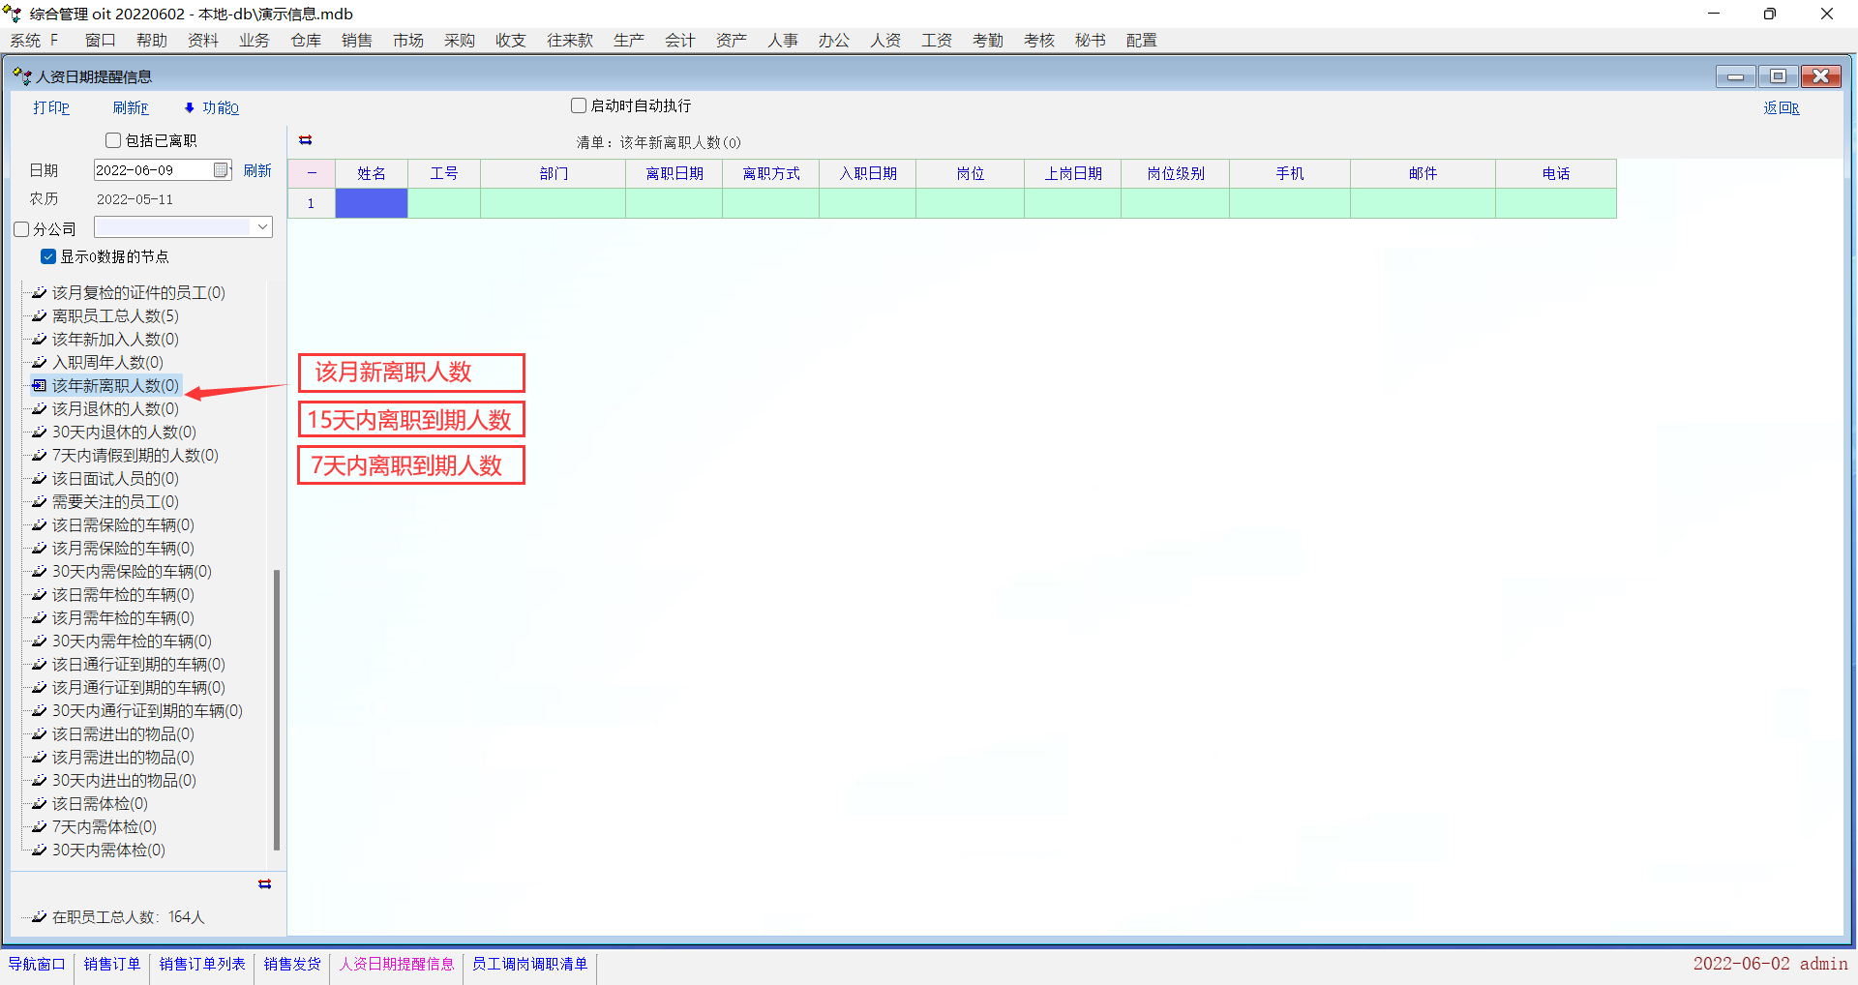Open the 分公司 dropdown list
1858x985 pixels.
point(262,227)
